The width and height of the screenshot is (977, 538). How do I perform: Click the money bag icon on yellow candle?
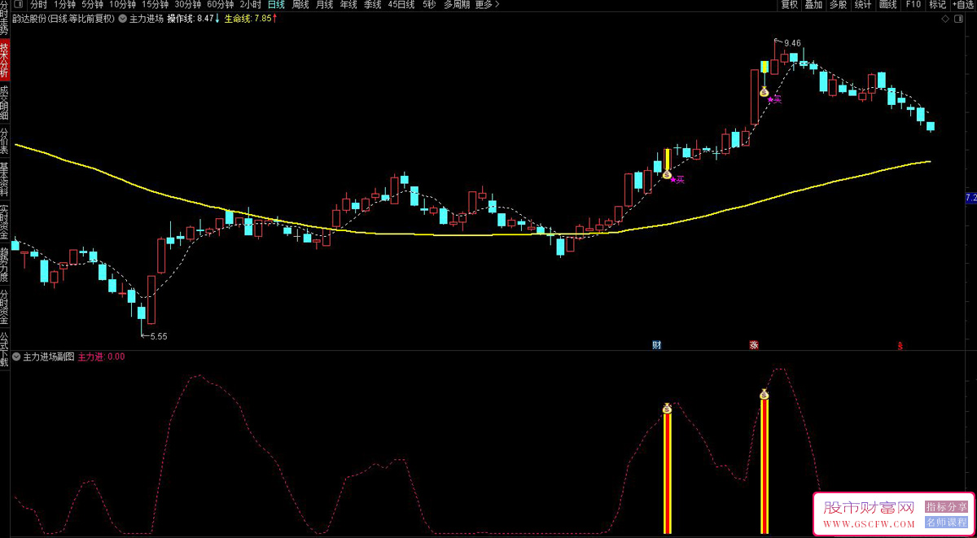pyautogui.click(x=667, y=174)
